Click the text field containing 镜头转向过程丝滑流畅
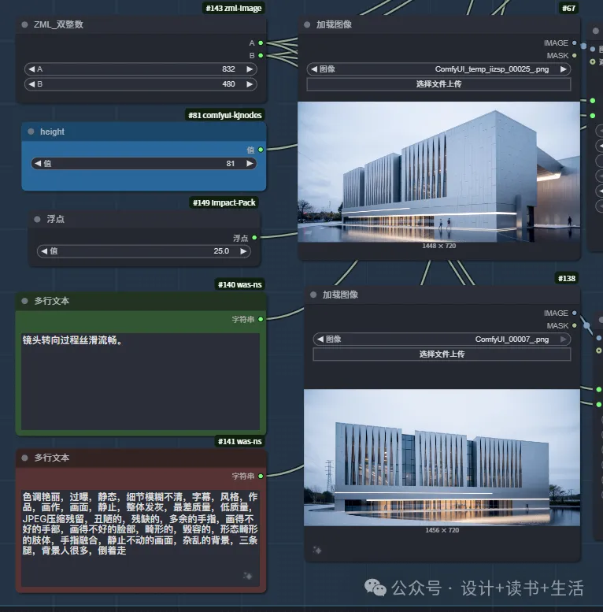 (x=139, y=381)
